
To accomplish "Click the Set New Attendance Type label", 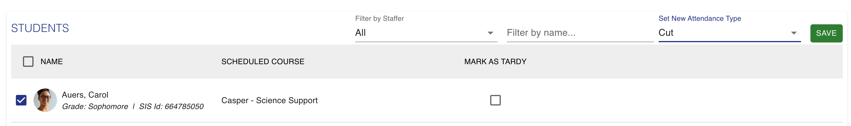I will (x=700, y=18).
